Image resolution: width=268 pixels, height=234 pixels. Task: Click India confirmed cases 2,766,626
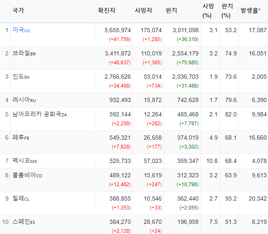click(x=118, y=77)
